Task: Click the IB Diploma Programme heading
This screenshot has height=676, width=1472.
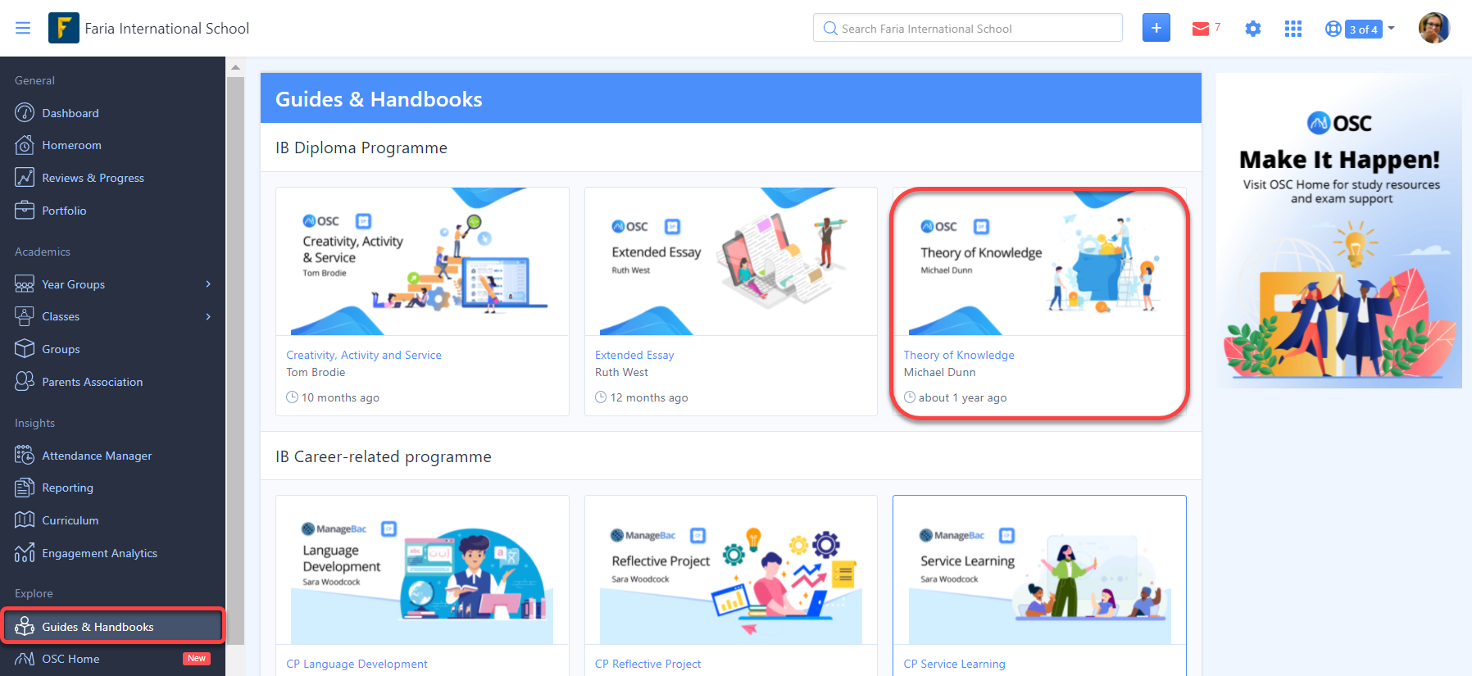Action: (361, 147)
